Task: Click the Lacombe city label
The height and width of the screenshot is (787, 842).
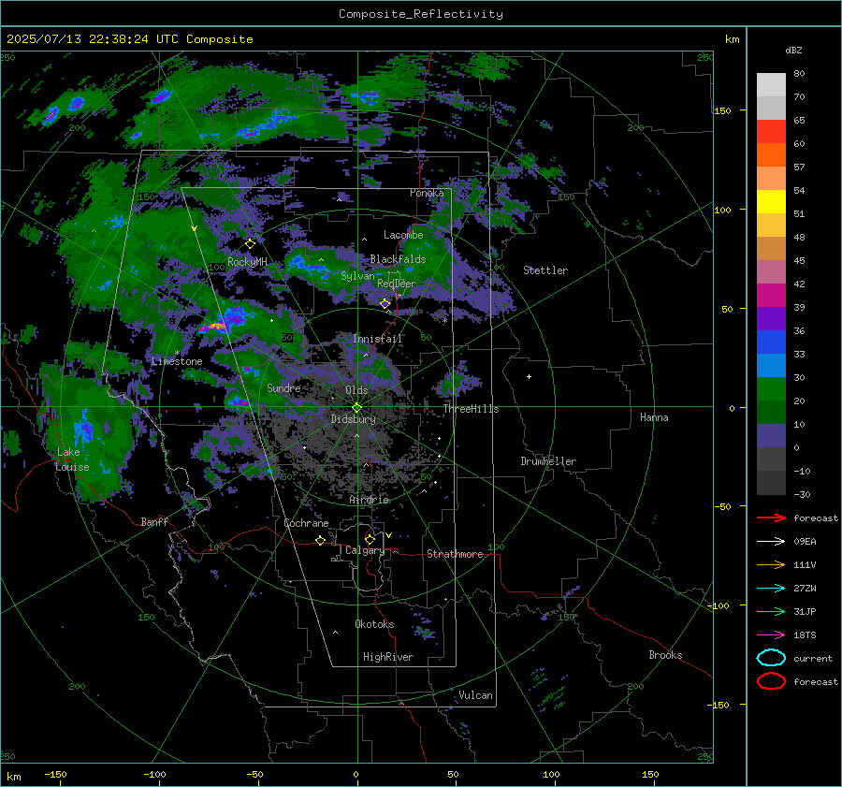Action: coord(403,235)
